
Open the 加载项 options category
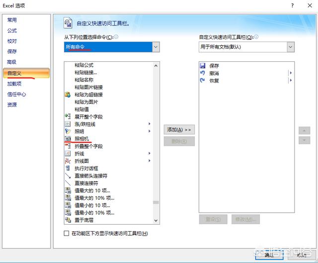14,84
